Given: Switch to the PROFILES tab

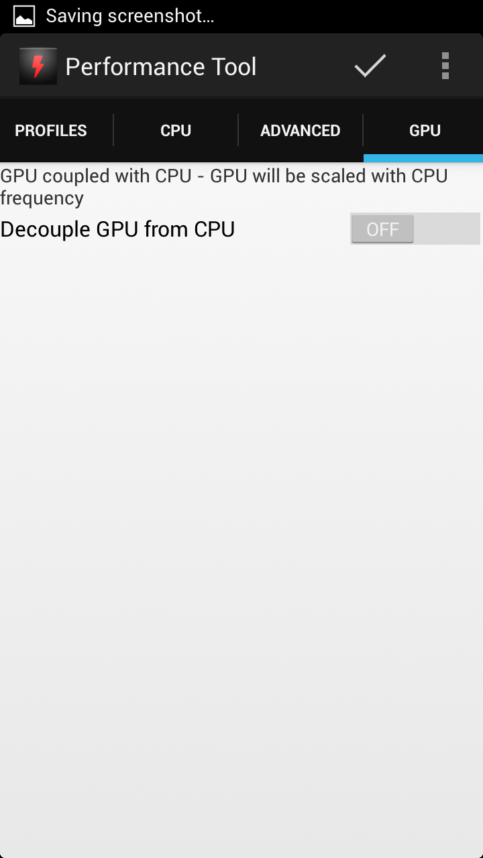Looking at the screenshot, I should pos(51,130).
